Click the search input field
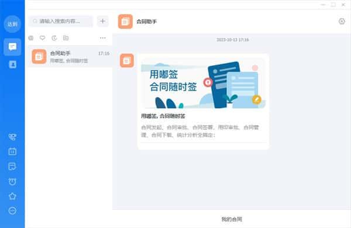The height and width of the screenshot is (228, 351). 61,21
